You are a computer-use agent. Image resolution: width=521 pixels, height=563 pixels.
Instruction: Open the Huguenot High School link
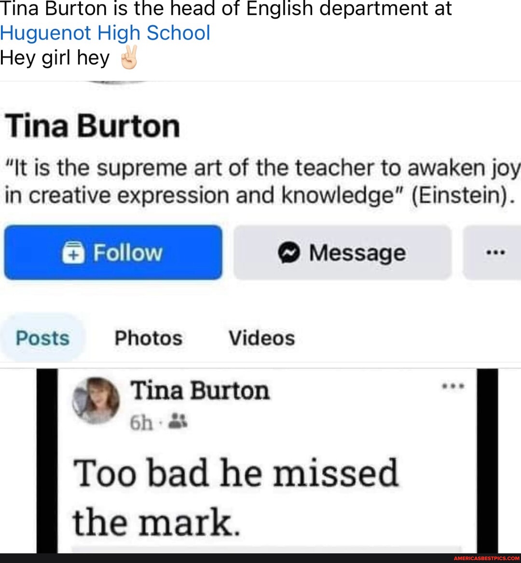point(105,32)
